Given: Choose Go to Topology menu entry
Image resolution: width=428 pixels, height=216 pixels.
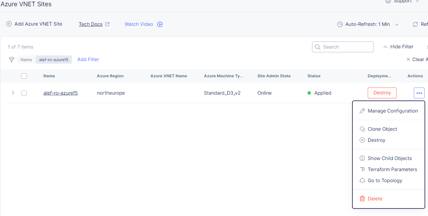Looking at the screenshot, I should [388, 180].
